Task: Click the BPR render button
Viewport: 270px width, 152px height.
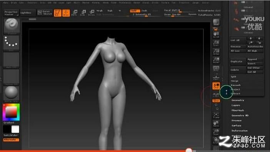Action: click(x=216, y=22)
